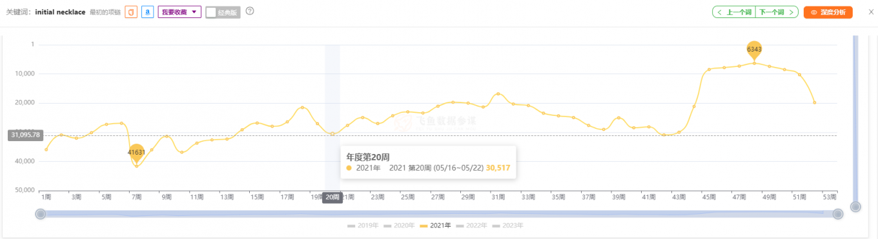Go to next keyword 下一个词

click(x=777, y=12)
